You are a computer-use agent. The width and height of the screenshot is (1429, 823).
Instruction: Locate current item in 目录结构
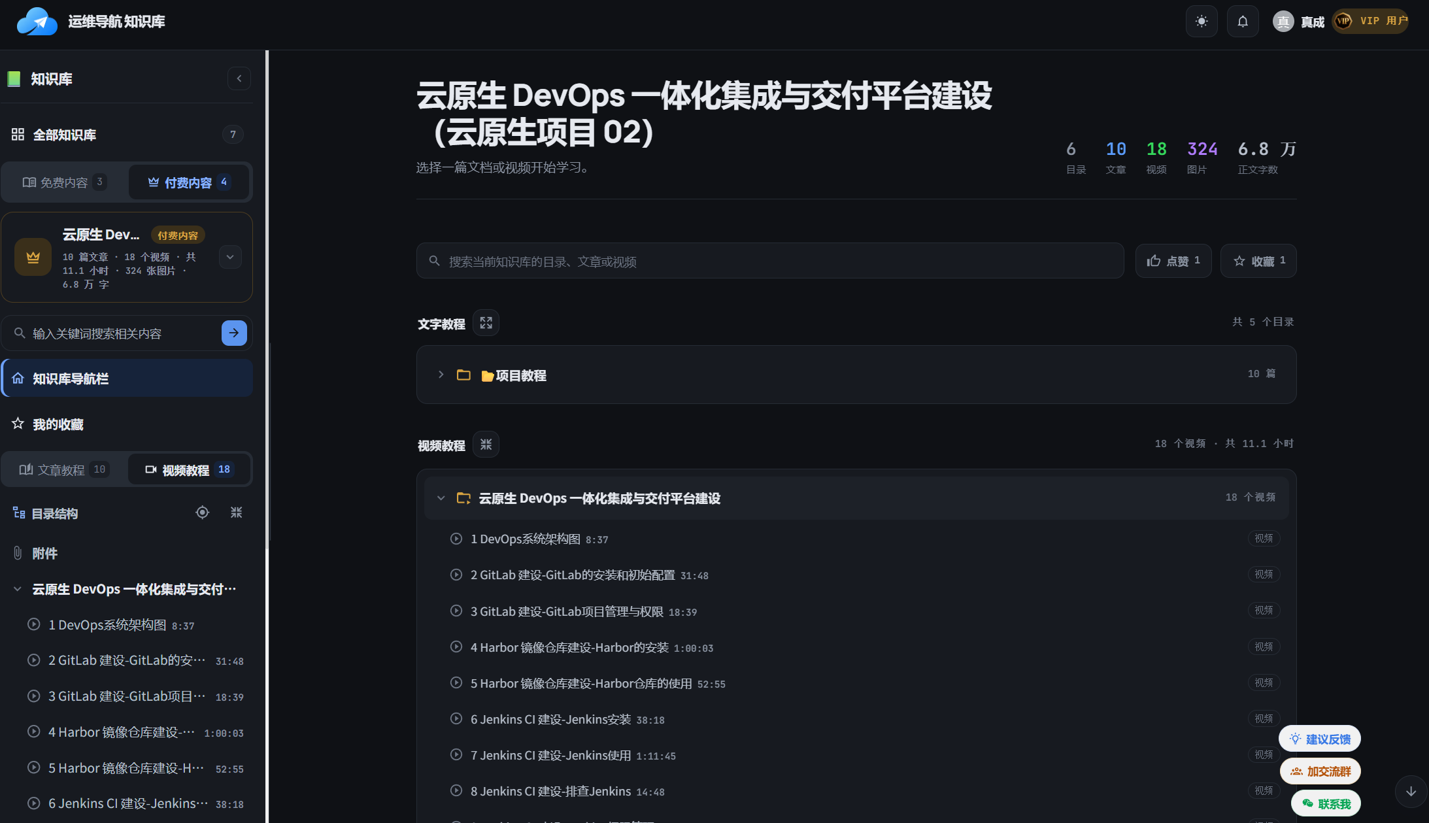pos(203,512)
